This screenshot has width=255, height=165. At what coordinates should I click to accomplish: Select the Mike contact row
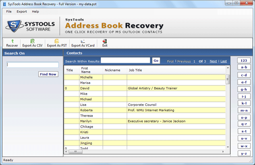[x=145, y=94]
